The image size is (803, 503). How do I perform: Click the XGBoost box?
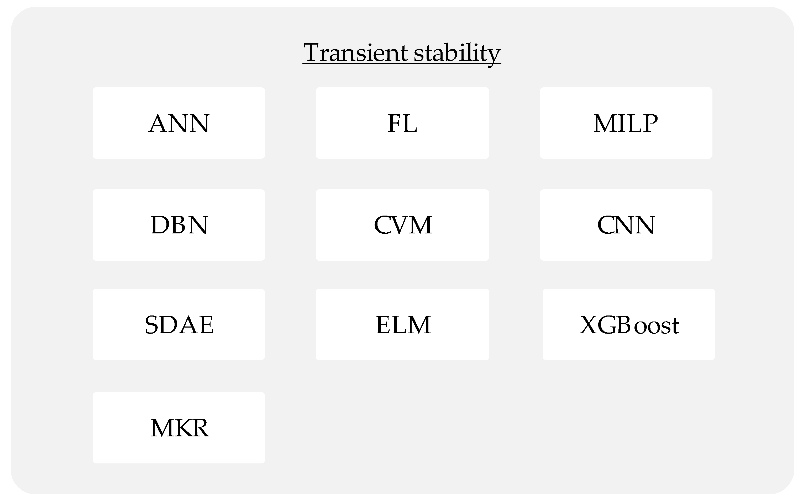click(628, 324)
